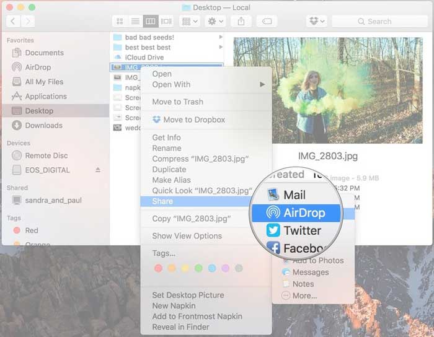
Task: Choose Compress "IMG_2803.jpg"
Action: tap(200, 159)
